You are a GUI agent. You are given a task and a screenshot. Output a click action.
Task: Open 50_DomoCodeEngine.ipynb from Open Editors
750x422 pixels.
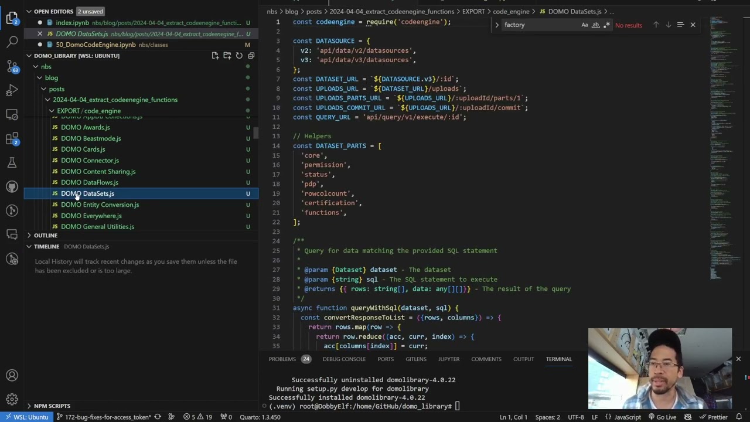click(141, 45)
